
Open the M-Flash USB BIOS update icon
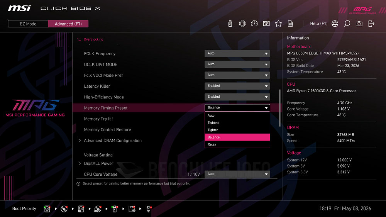click(230, 24)
